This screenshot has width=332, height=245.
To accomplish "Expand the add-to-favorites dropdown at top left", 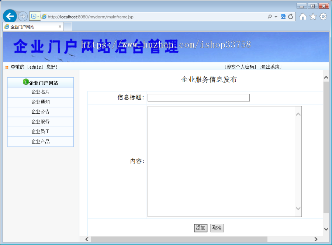I will (x=38, y=16).
